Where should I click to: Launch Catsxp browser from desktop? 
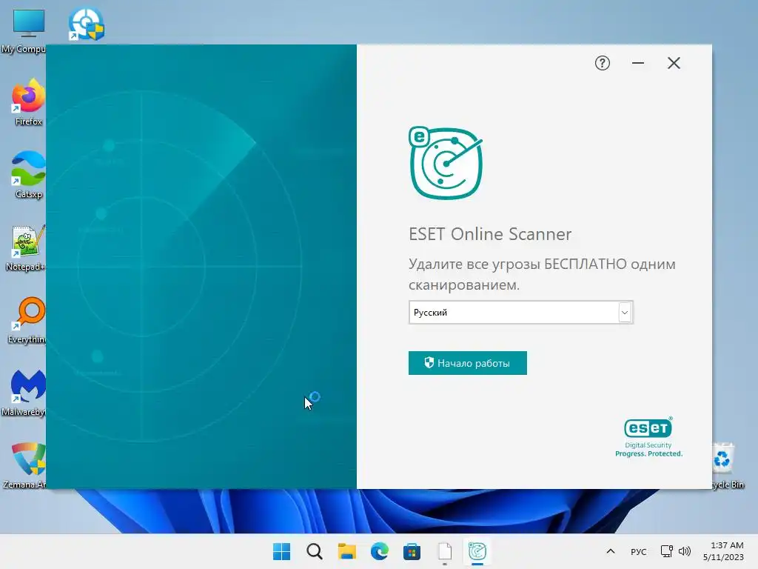click(28, 175)
